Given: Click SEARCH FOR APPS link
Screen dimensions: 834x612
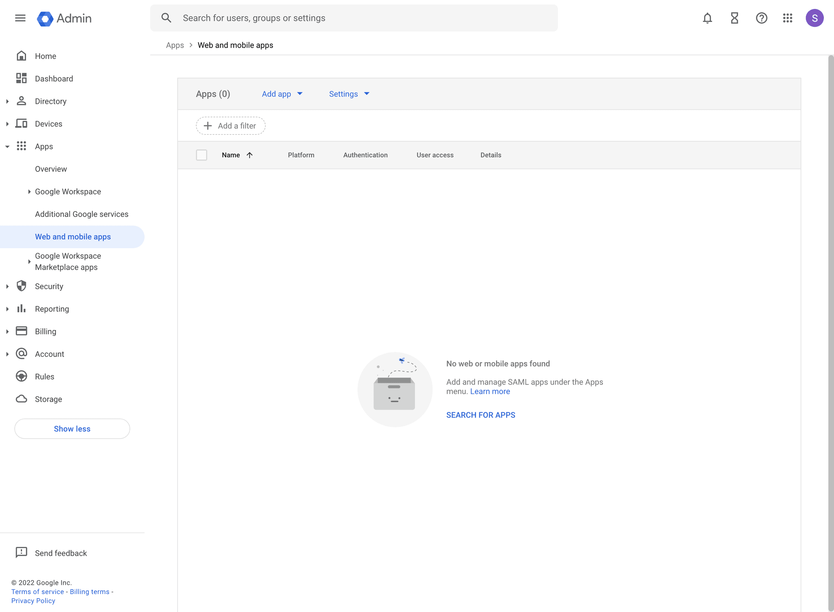Looking at the screenshot, I should [481, 415].
